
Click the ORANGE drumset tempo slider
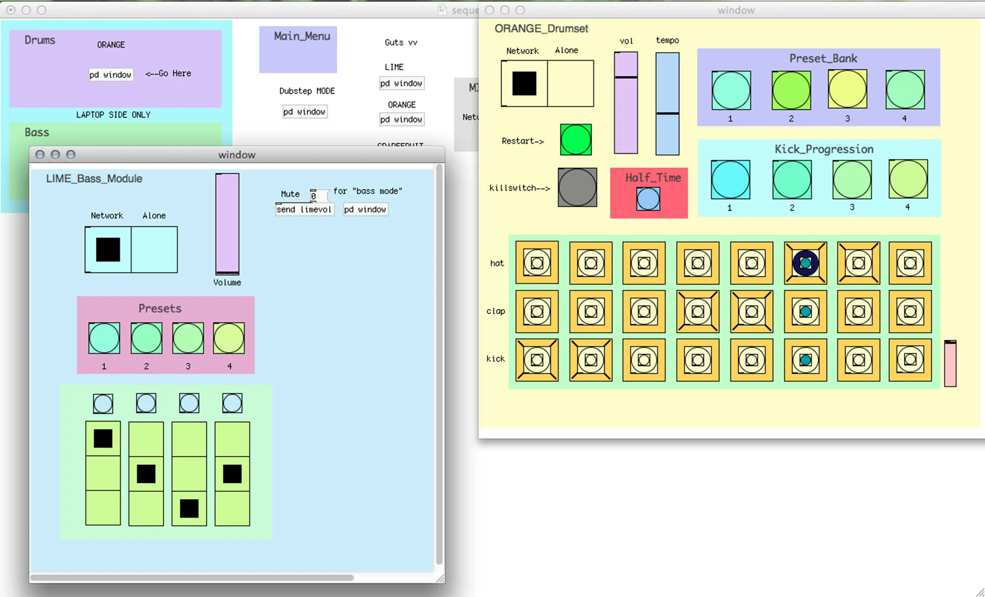pyautogui.click(x=667, y=104)
